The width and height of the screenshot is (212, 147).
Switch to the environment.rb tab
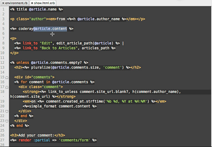click(x=15, y=3)
